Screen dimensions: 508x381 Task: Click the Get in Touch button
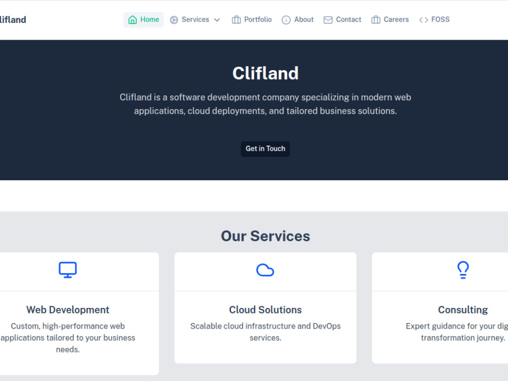265,149
